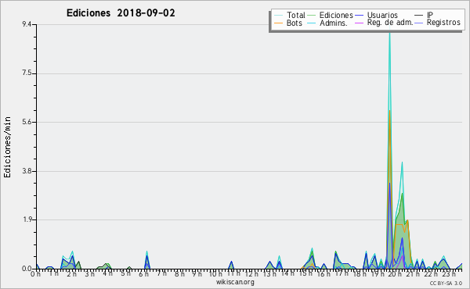Image resolution: width=470 pixels, height=289 pixels.
Task: Select the 'IP' legend entry
Action: pos(424,15)
